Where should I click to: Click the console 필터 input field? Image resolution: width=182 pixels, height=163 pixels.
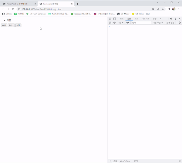point(141,23)
